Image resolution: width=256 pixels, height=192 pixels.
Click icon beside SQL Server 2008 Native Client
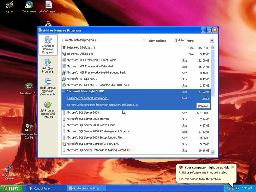pos(64,125)
